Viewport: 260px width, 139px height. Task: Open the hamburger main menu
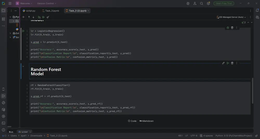(x=10, y=3)
